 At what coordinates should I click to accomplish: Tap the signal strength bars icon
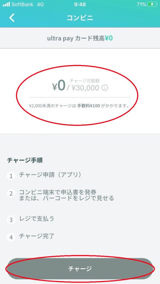coord(6,4)
